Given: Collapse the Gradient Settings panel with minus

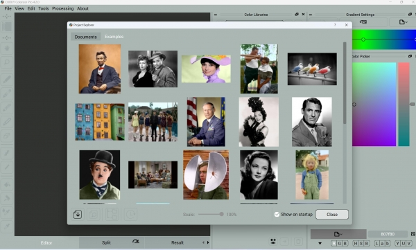Looking at the screenshot, I should tap(311, 15).
